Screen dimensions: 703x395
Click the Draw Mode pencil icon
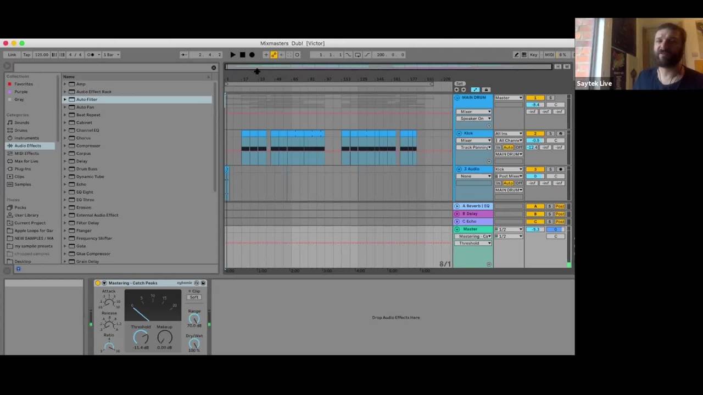[x=516, y=55]
